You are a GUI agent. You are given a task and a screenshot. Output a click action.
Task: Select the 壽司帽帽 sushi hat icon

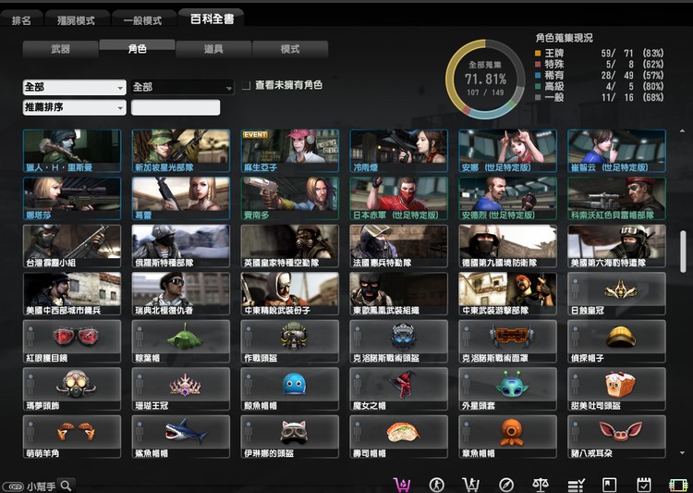coord(403,432)
